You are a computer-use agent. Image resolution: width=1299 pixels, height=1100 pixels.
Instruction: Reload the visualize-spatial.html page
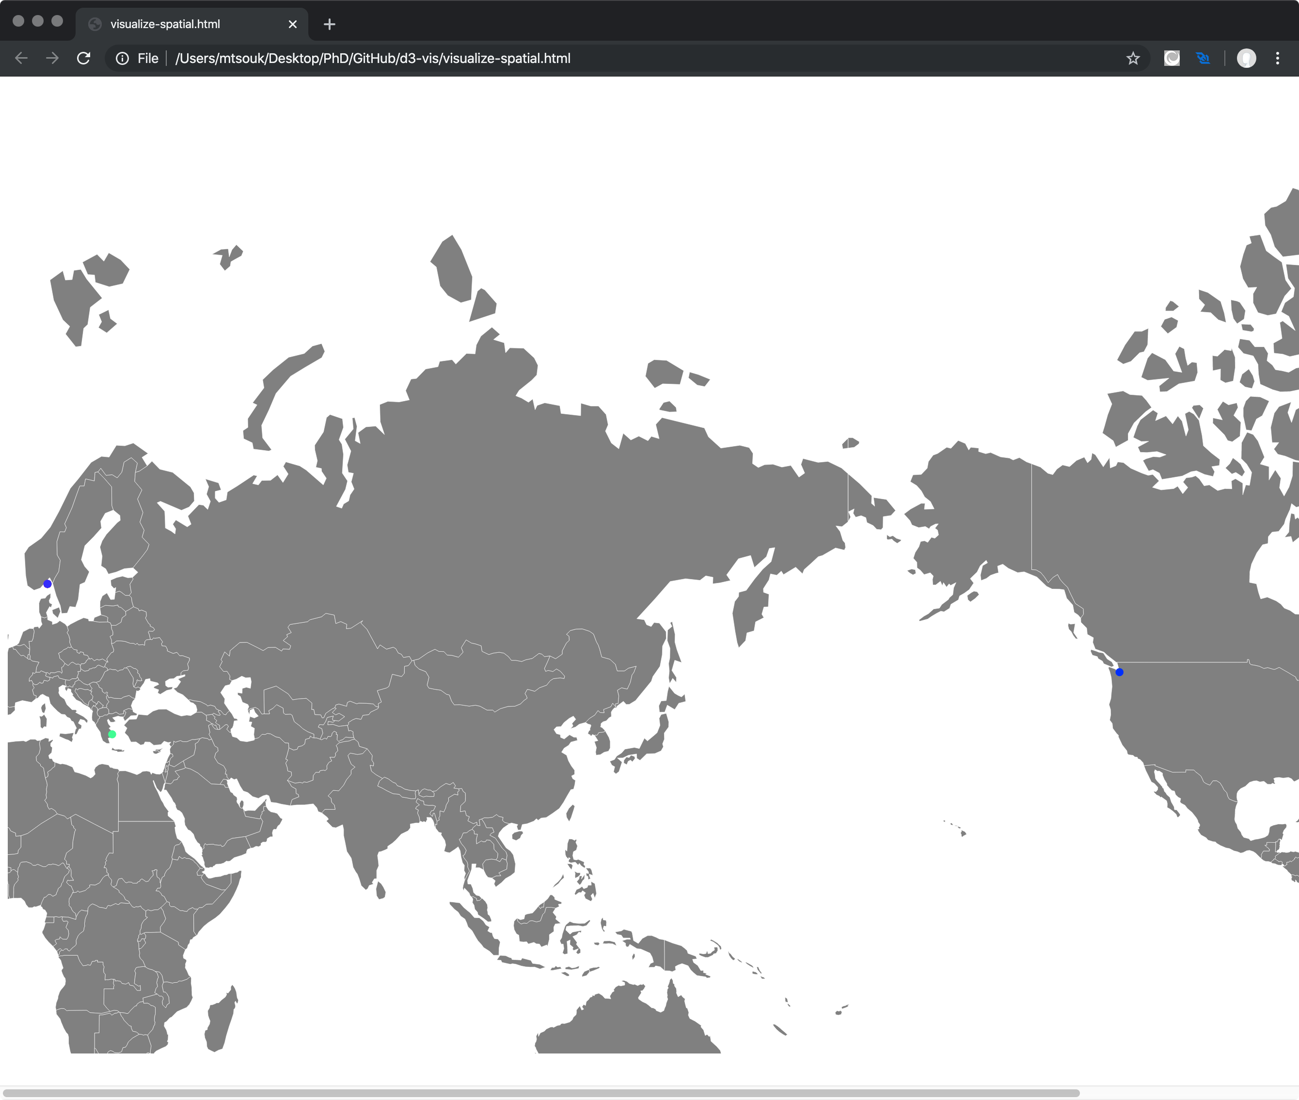pyautogui.click(x=83, y=58)
